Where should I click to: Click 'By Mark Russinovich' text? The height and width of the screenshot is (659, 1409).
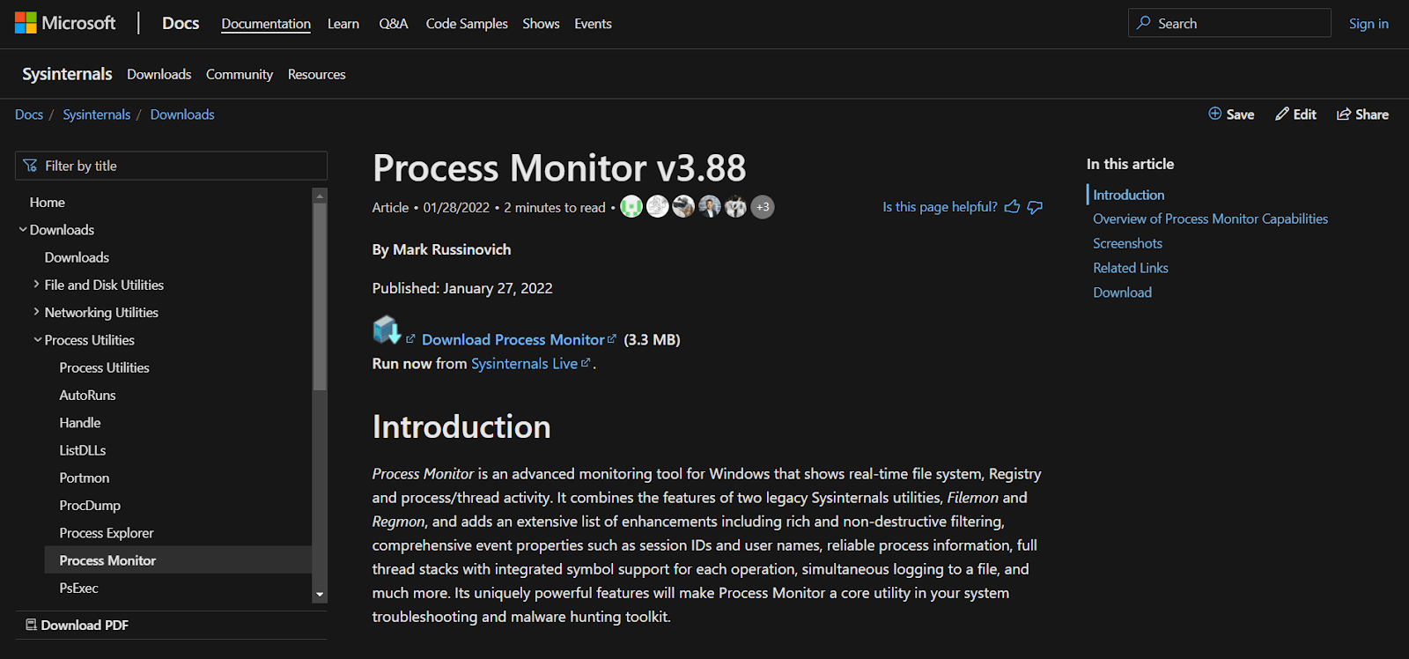(x=441, y=249)
